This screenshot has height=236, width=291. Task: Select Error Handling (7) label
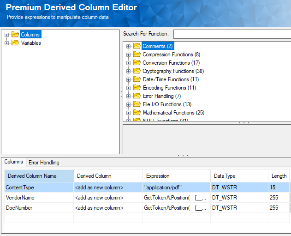click(162, 96)
